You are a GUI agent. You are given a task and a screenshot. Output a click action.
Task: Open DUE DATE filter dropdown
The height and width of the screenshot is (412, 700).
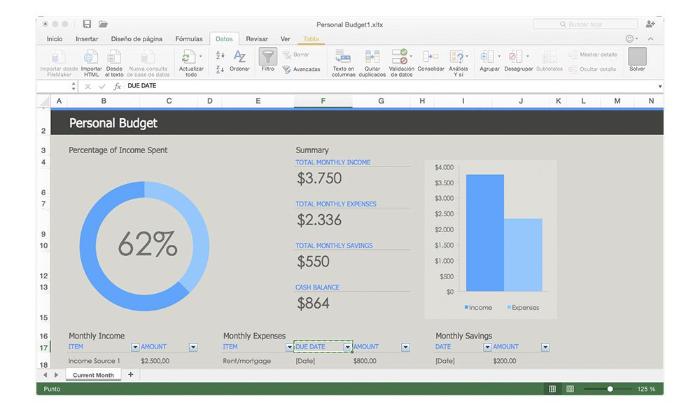pos(347,347)
